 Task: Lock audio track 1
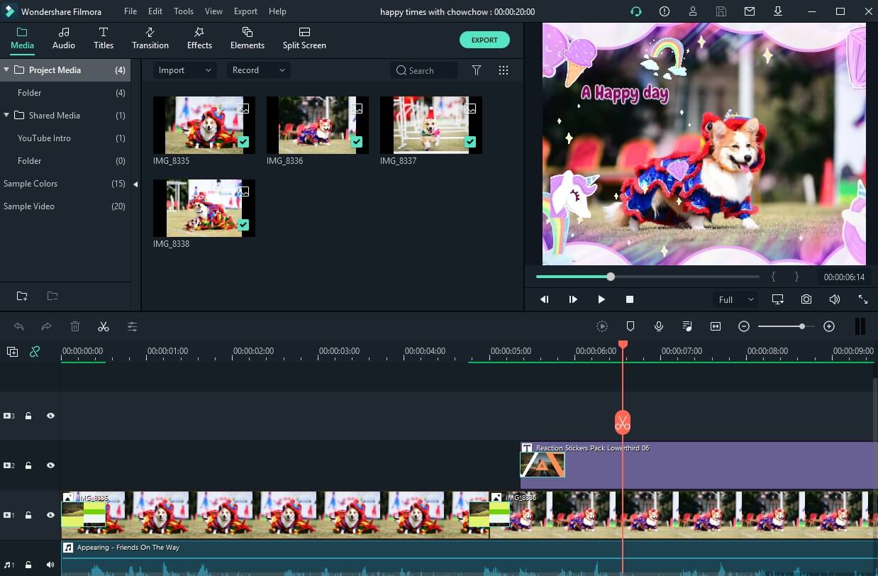pyautogui.click(x=28, y=565)
